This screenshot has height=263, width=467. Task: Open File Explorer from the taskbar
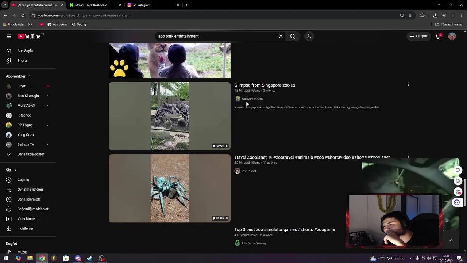pos(30,258)
